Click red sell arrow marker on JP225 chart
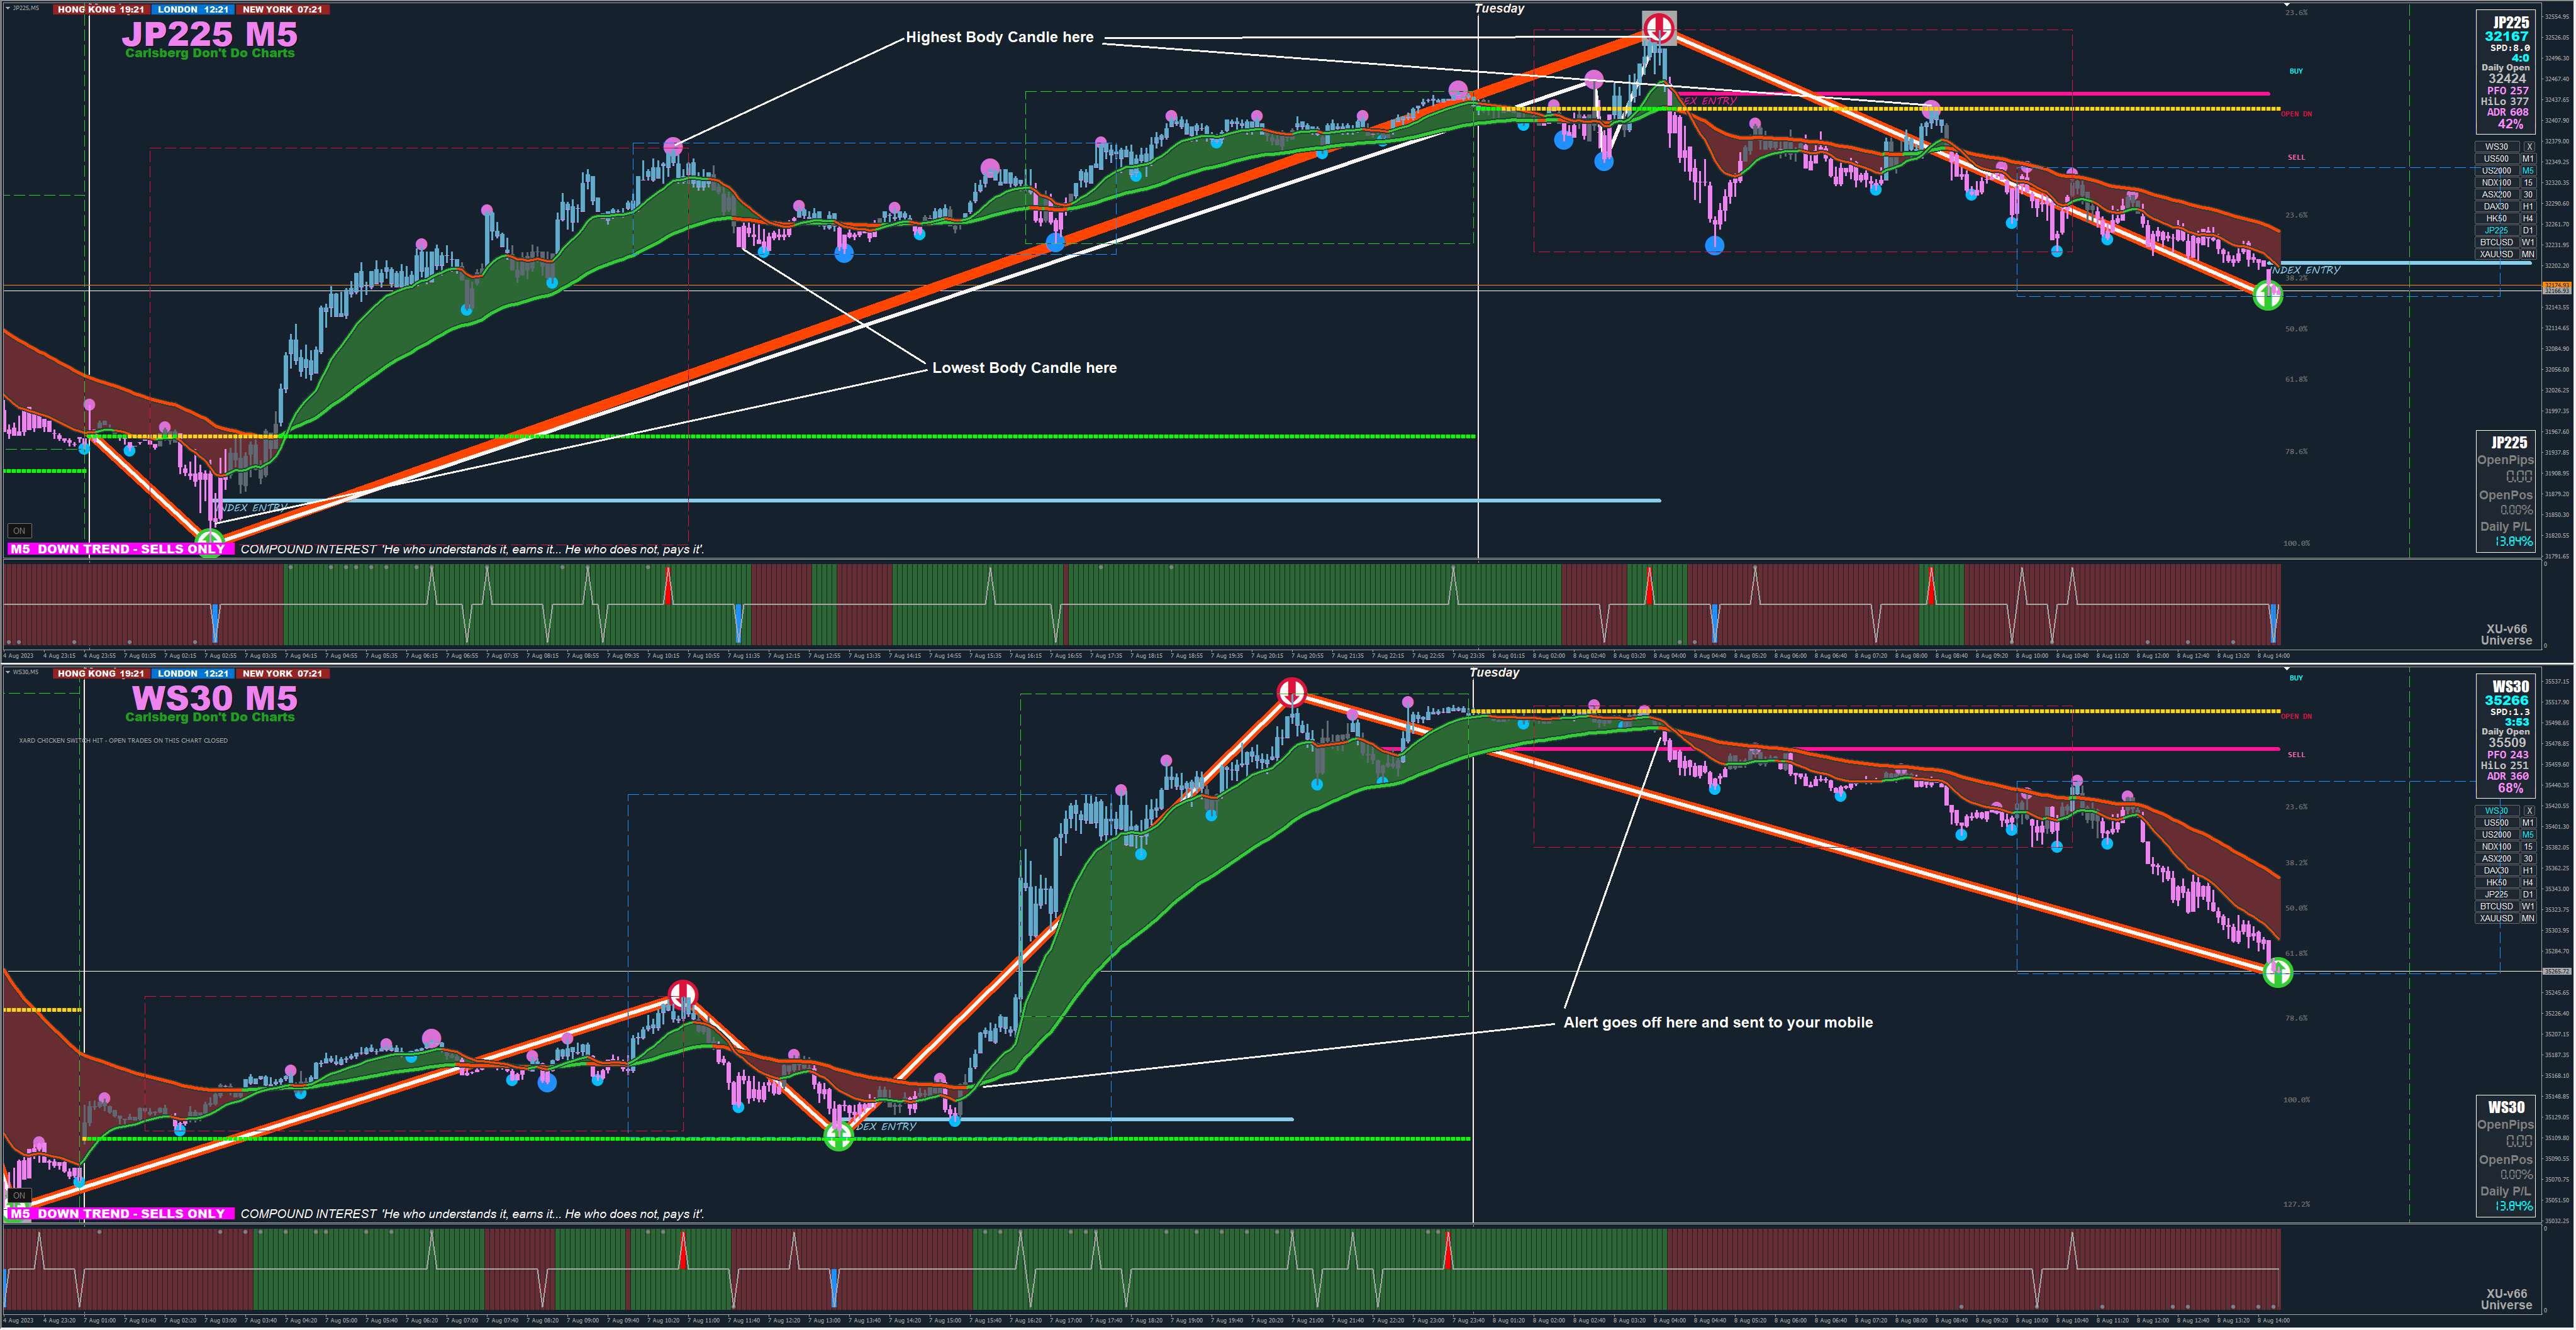This screenshot has height=1330, width=2576. click(1659, 27)
